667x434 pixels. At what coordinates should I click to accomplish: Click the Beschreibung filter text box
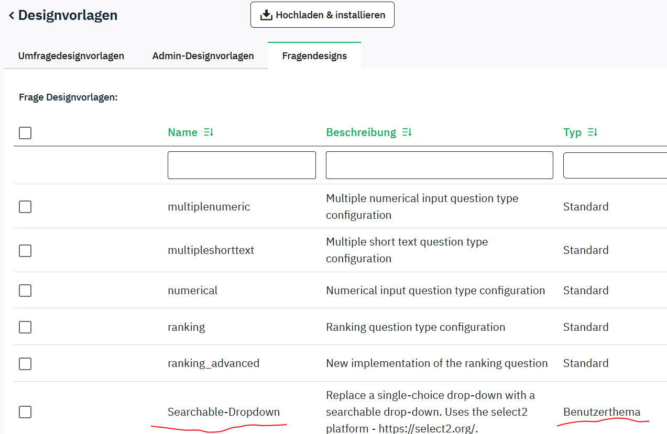tap(439, 165)
